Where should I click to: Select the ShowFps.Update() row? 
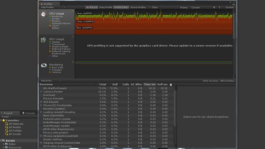click(106, 109)
